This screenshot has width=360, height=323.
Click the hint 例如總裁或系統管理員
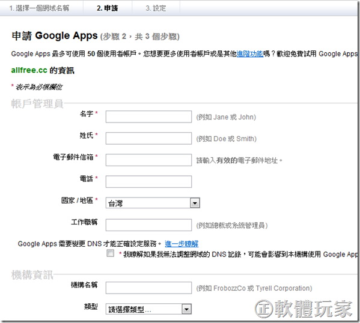(x=232, y=225)
